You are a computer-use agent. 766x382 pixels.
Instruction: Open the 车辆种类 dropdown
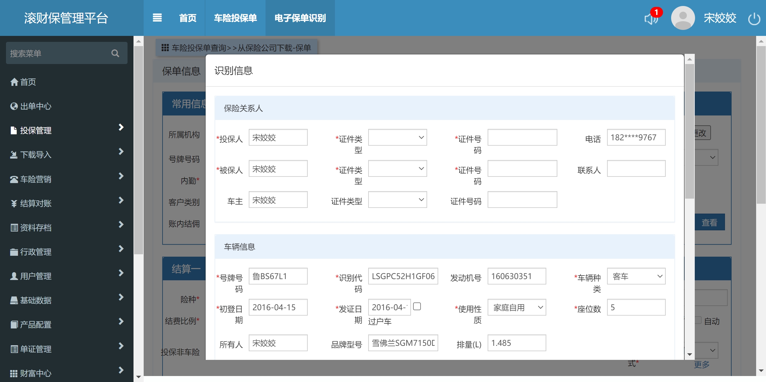pyautogui.click(x=636, y=276)
